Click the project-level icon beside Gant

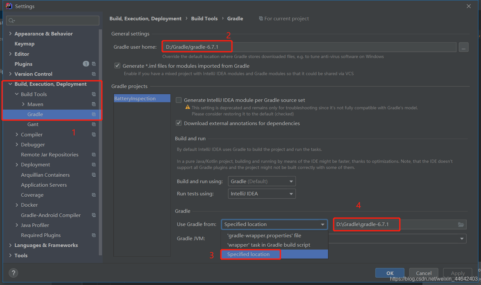point(94,124)
